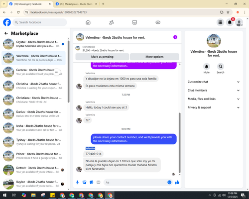
Task: Open Gaming icon in top navigation
Action: (x=158, y=22)
